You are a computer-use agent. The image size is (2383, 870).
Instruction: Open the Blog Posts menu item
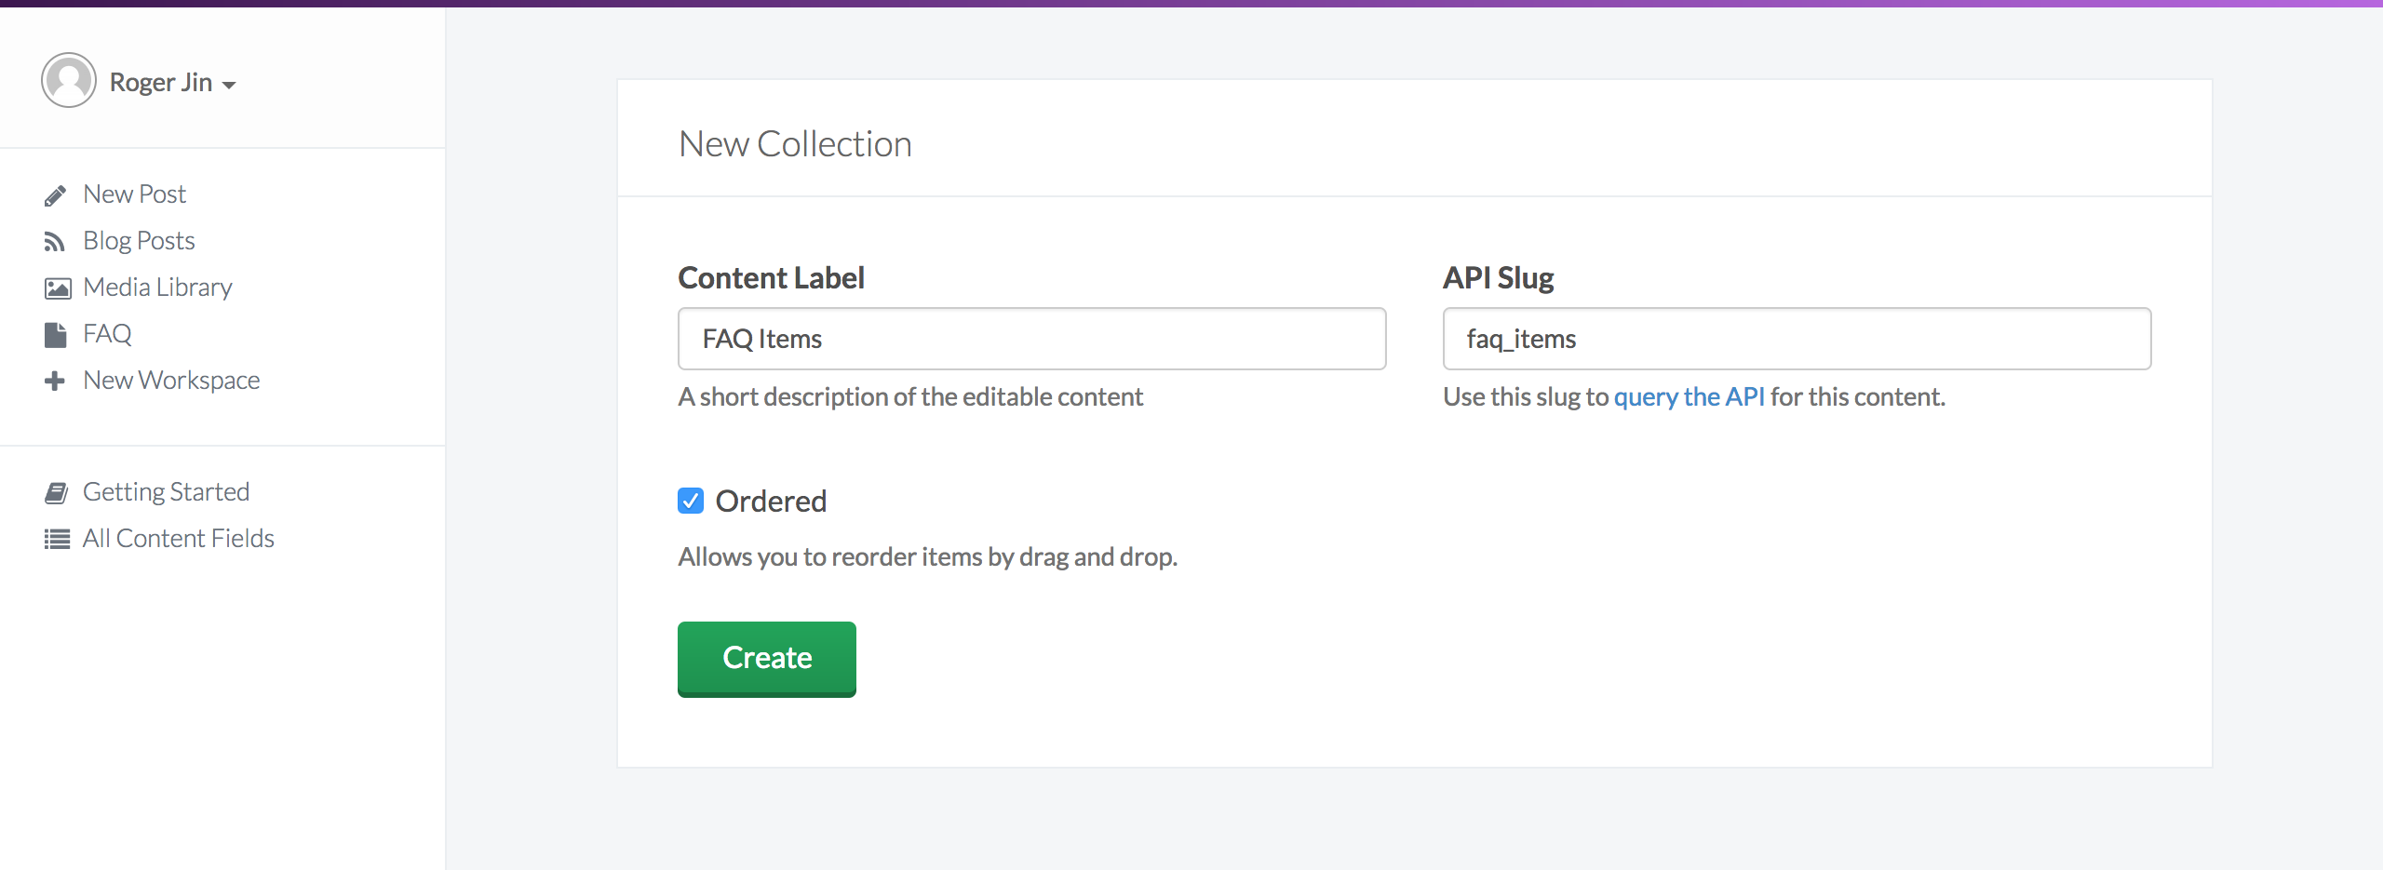pyautogui.click(x=139, y=241)
